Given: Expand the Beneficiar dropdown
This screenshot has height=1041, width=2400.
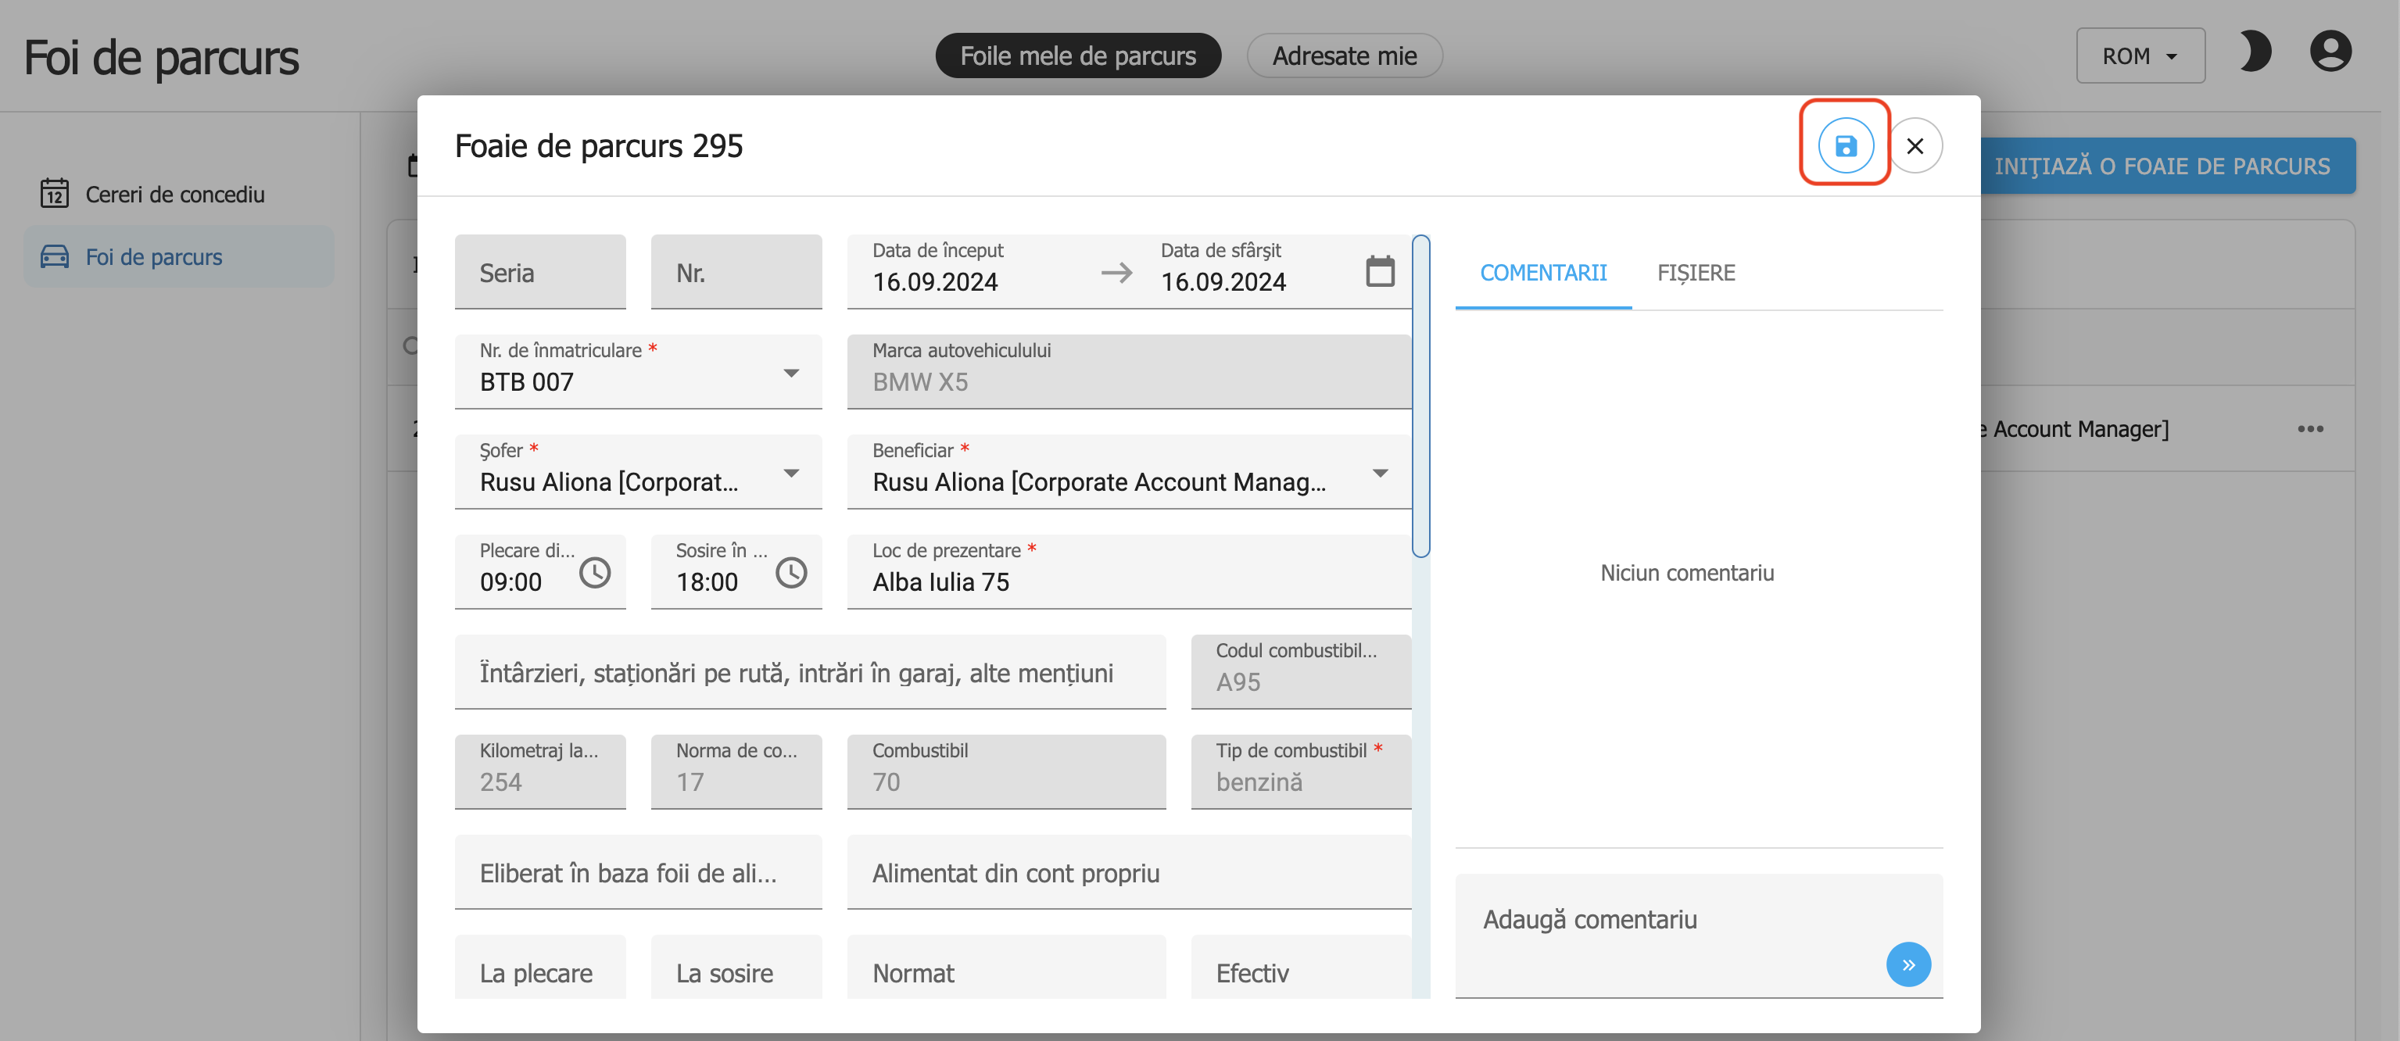Looking at the screenshot, I should pos(1380,473).
